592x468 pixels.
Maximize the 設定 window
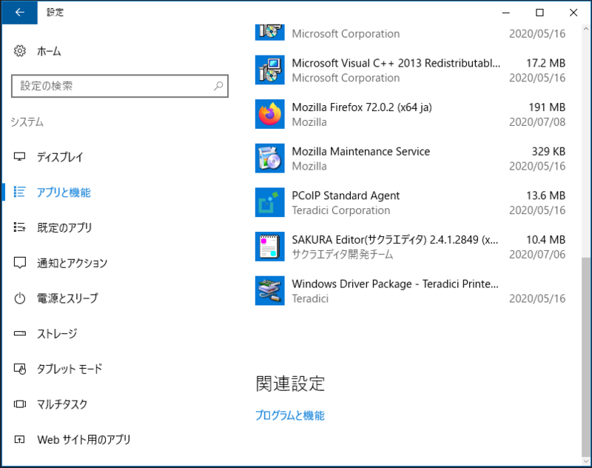click(540, 13)
